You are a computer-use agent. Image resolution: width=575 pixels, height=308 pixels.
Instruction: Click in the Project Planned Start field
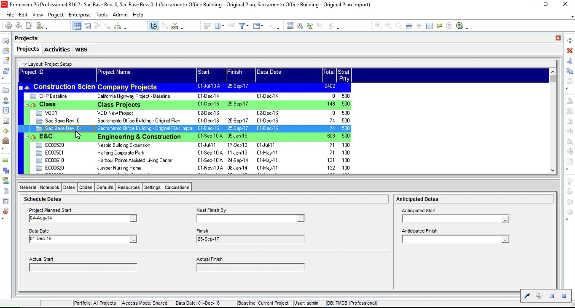(79, 218)
